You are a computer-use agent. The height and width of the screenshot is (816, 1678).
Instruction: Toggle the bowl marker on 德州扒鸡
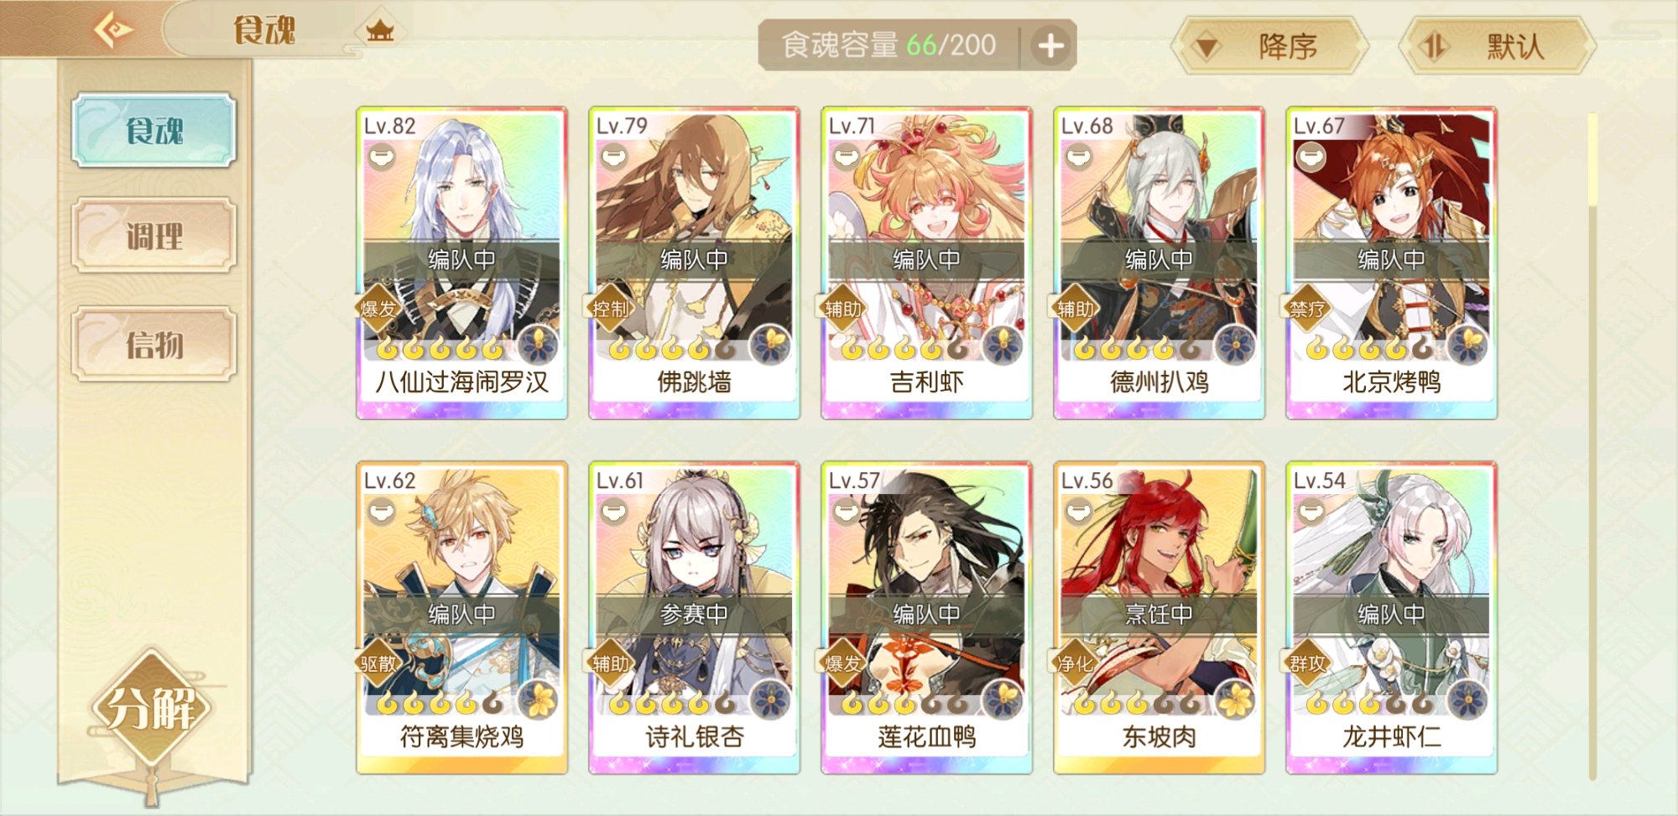(1079, 156)
